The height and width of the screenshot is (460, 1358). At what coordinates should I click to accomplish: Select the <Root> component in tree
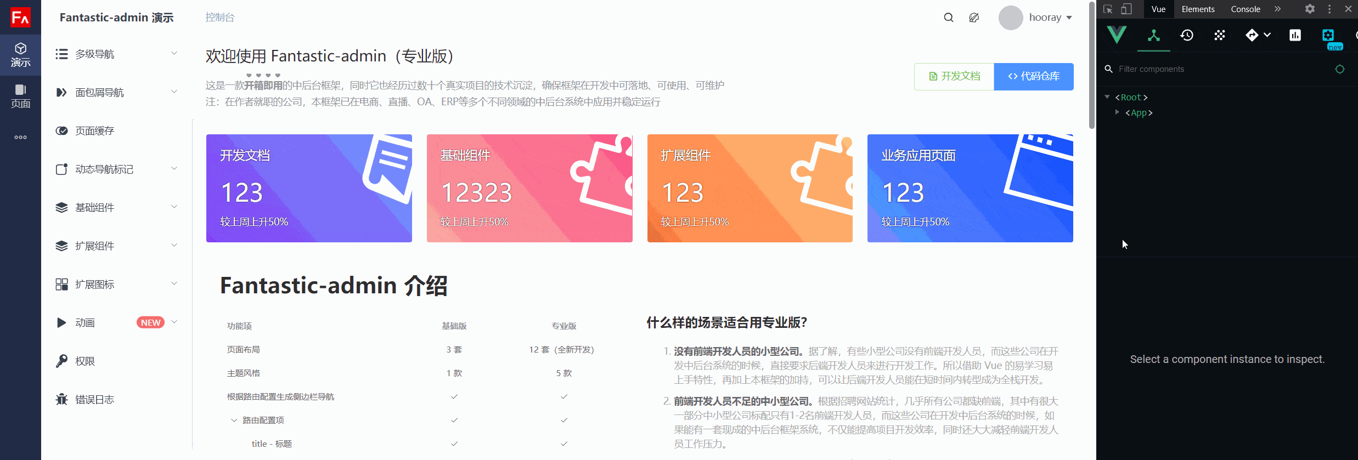(1131, 97)
